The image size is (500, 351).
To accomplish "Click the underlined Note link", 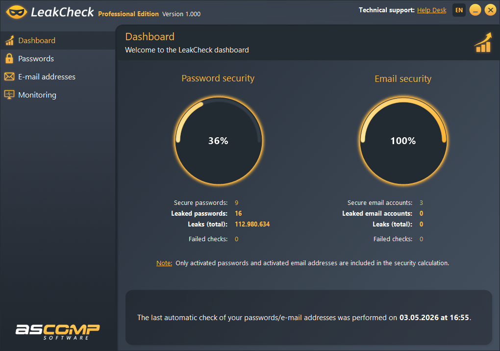I will click(x=164, y=263).
